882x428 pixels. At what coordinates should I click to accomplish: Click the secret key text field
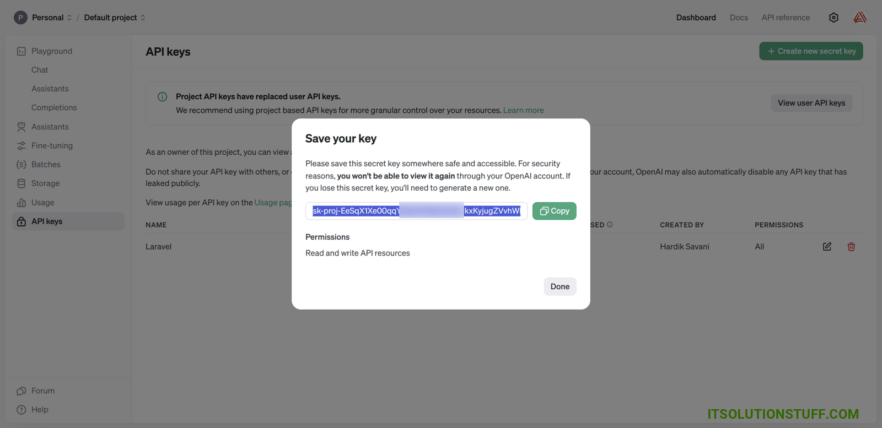coord(416,211)
